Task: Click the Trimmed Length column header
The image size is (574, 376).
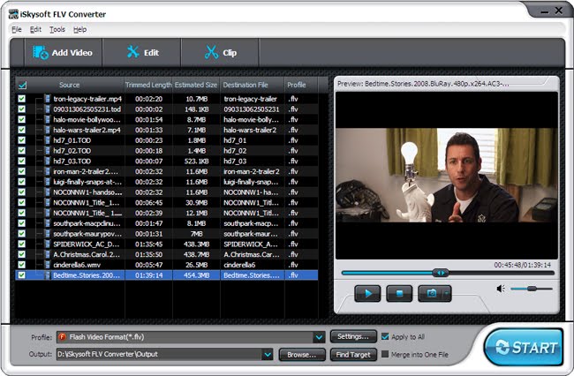Action: (148, 85)
